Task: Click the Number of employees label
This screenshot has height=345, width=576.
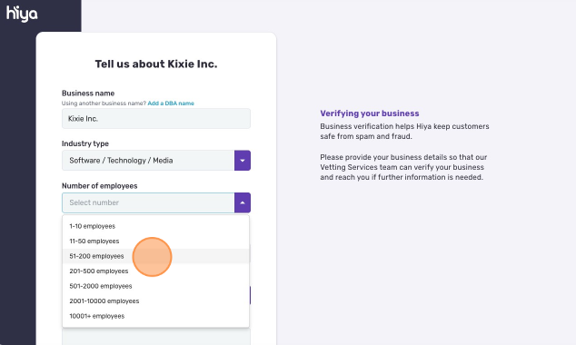Action: click(100, 186)
